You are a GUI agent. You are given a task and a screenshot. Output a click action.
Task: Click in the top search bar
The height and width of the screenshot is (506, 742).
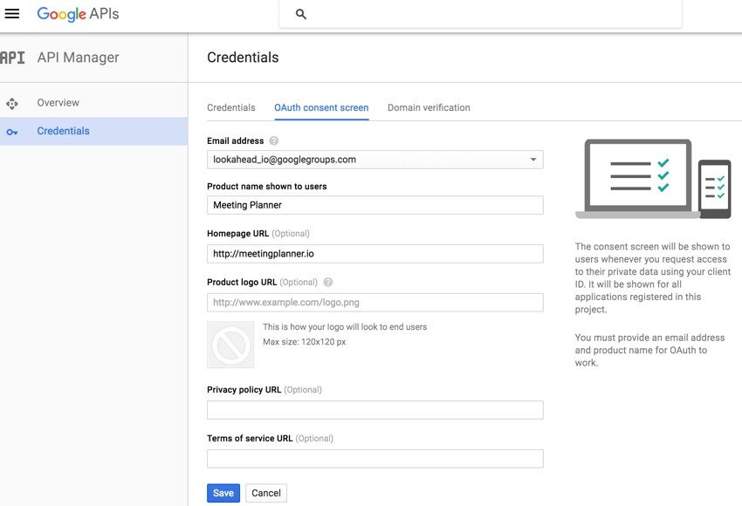point(480,14)
